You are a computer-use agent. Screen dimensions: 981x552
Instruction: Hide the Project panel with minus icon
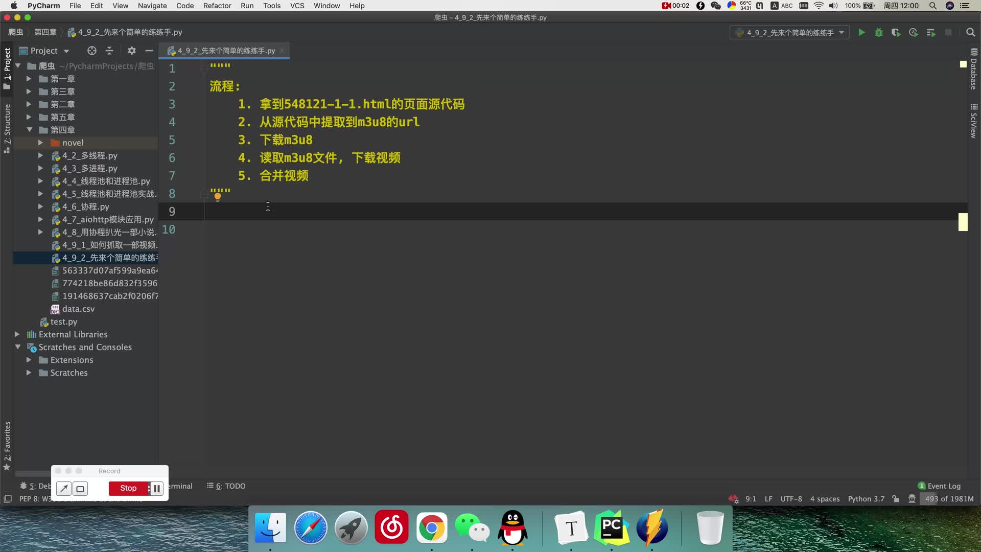149,51
